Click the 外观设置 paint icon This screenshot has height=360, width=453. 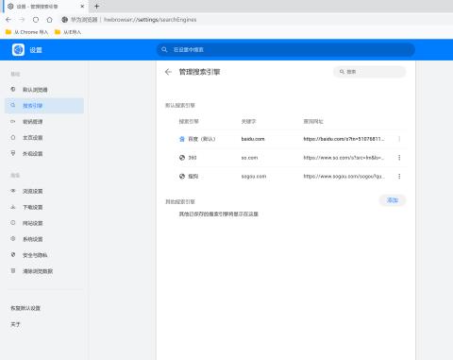(13, 153)
